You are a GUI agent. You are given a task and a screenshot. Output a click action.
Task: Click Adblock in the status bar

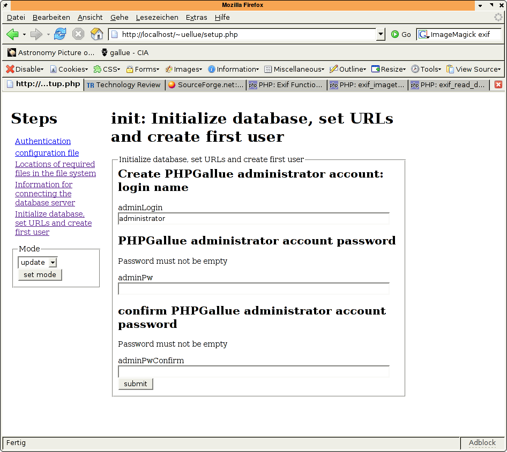pyautogui.click(x=482, y=443)
